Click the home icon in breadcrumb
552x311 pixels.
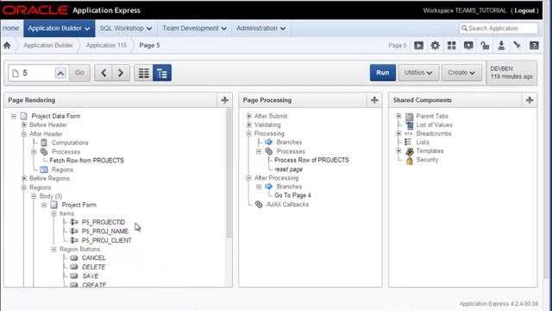click(7, 45)
